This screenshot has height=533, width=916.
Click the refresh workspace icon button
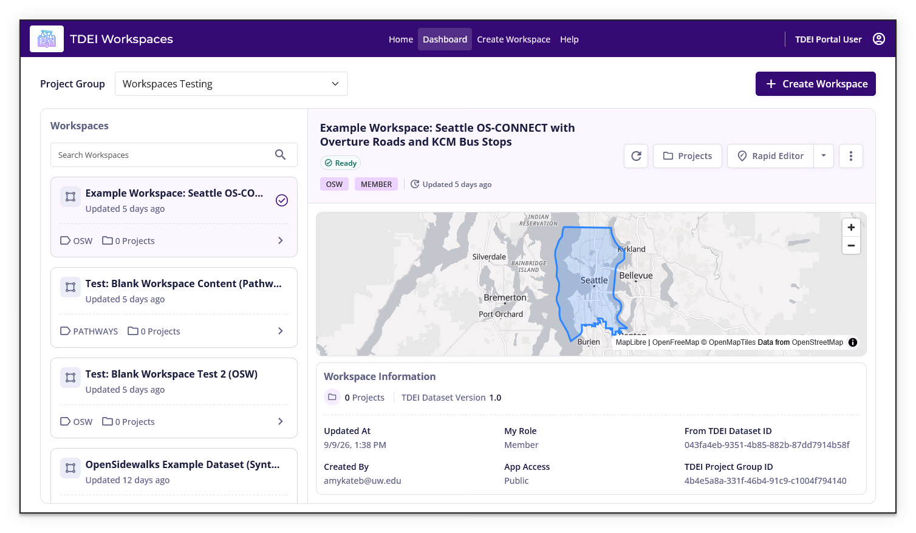pyautogui.click(x=636, y=156)
